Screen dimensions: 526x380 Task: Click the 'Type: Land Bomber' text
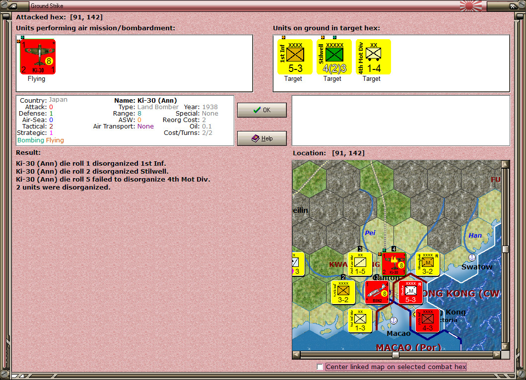[x=148, y=107]
